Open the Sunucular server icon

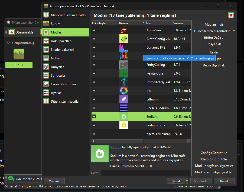[x=46, y=75]
